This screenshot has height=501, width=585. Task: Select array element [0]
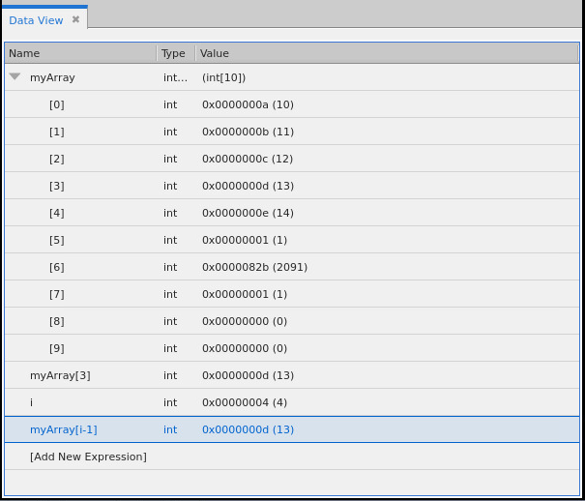click(57, 104)
